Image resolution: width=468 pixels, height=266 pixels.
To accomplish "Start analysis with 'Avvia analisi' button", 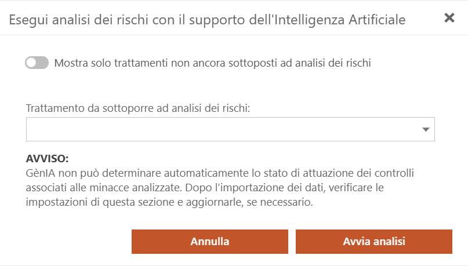I will [x=373, y=241].
